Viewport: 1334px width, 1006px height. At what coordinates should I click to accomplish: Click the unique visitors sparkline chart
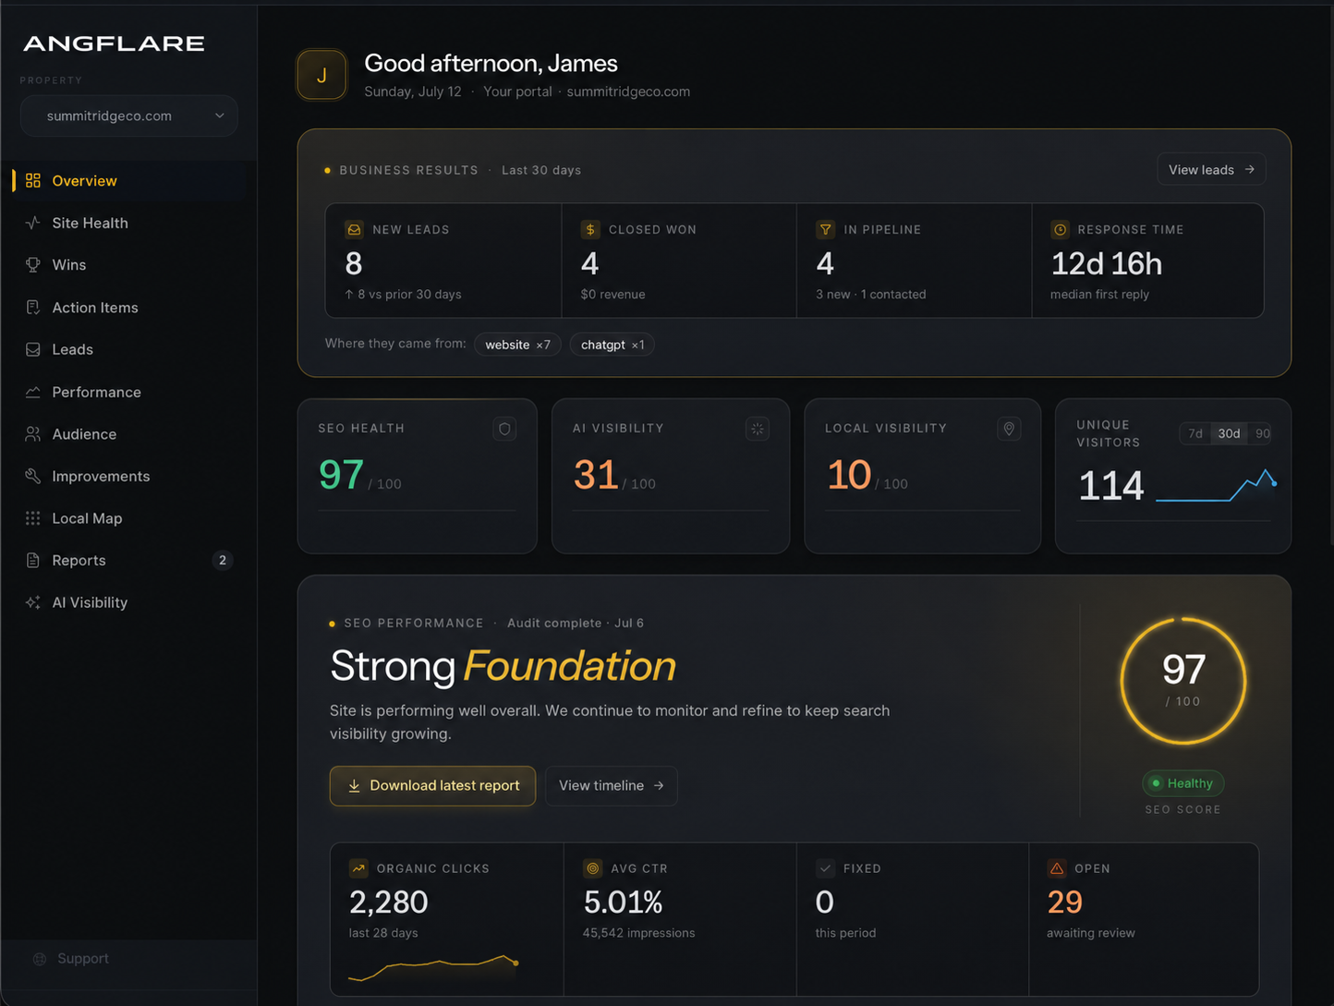point(1216,485)
